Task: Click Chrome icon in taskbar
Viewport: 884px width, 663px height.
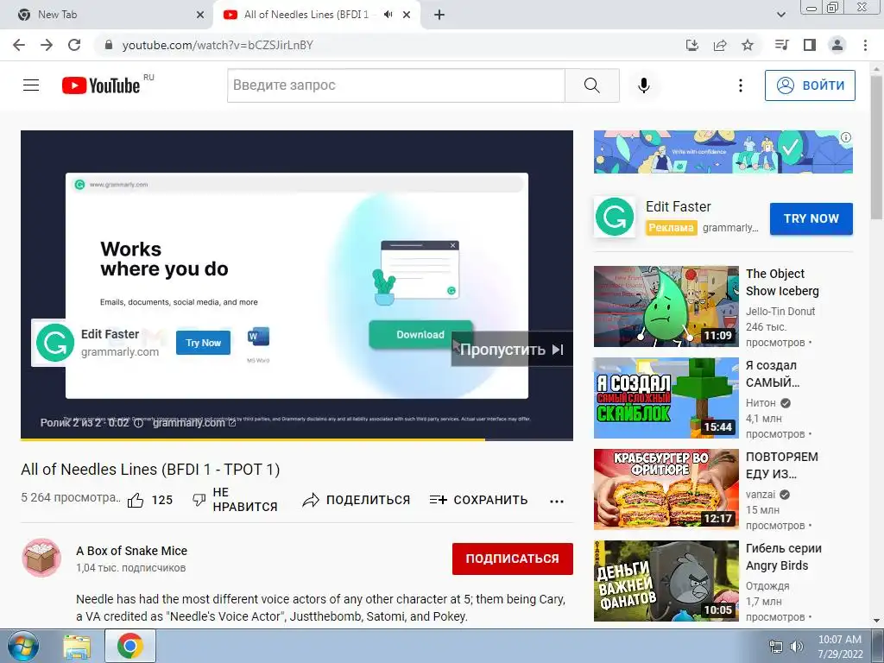Action: [x=129, y=647]
